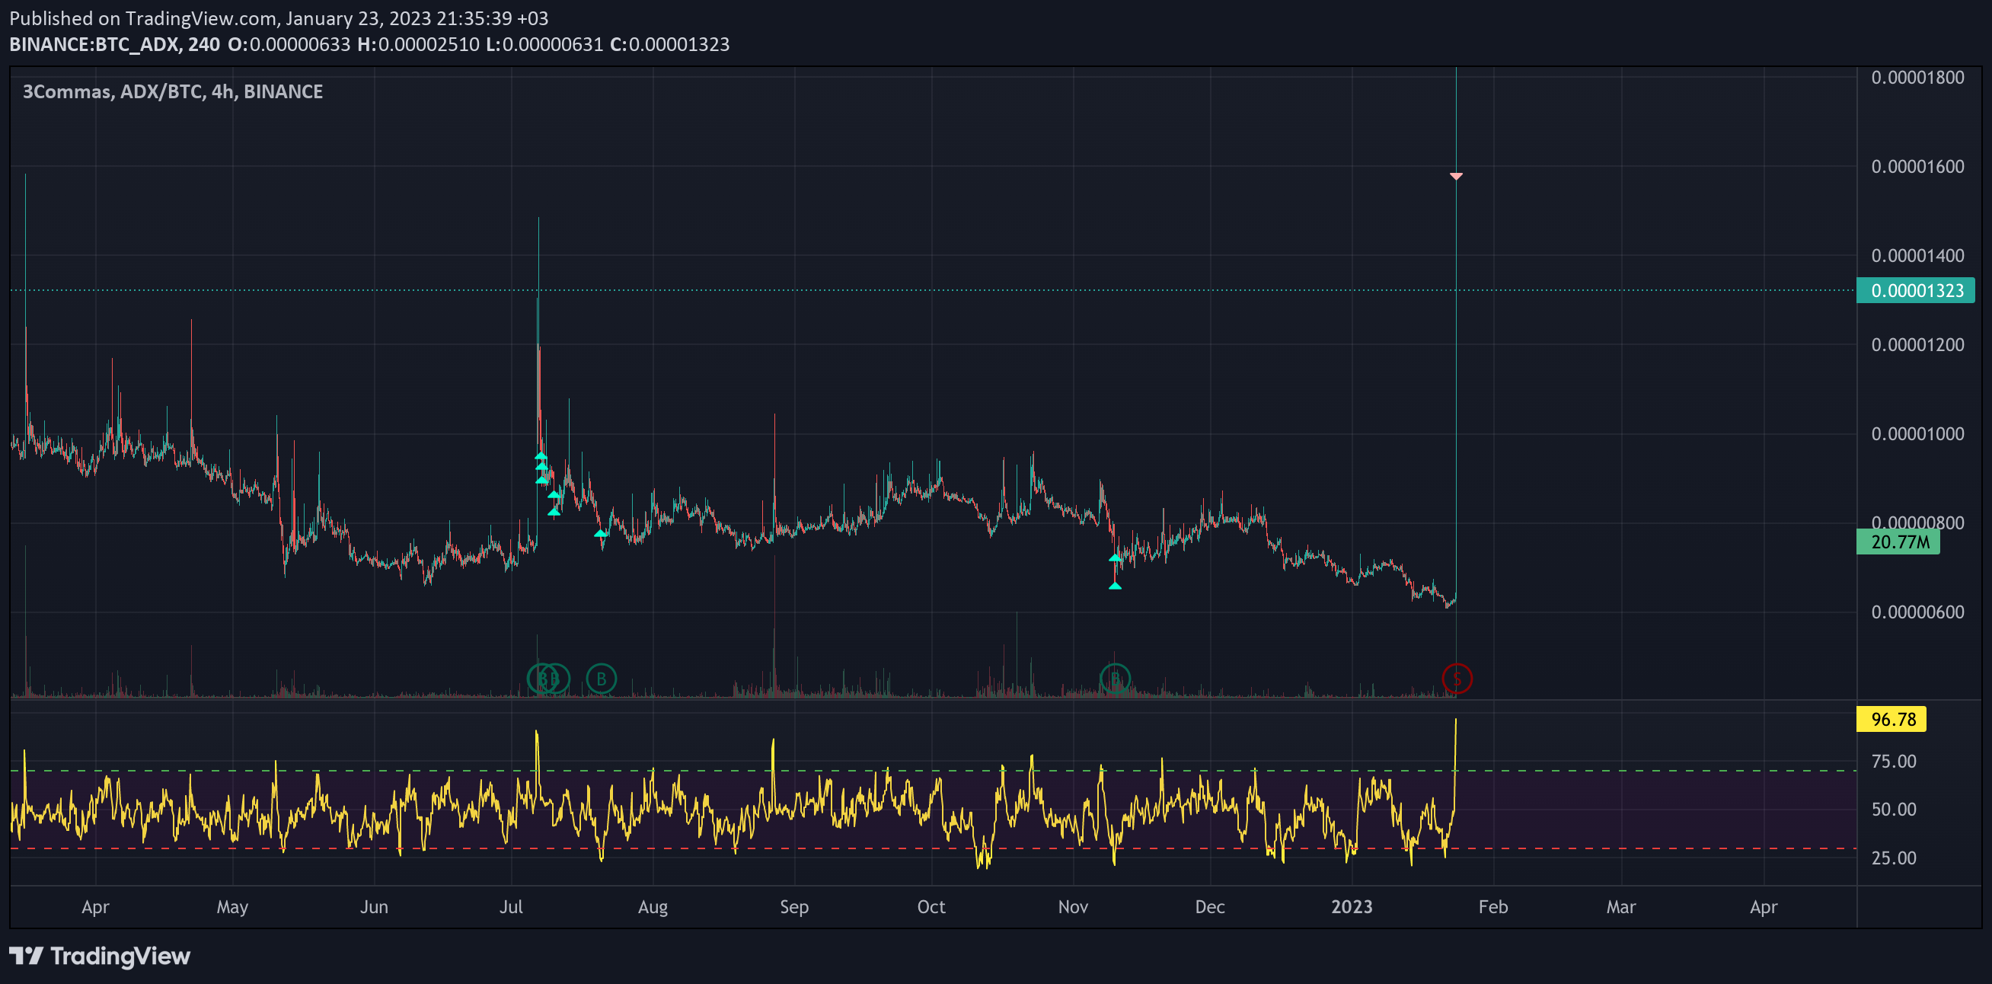Screen dimensions: 1992x984
Task: Click the red S sell signal marker
Action: 1457,679
